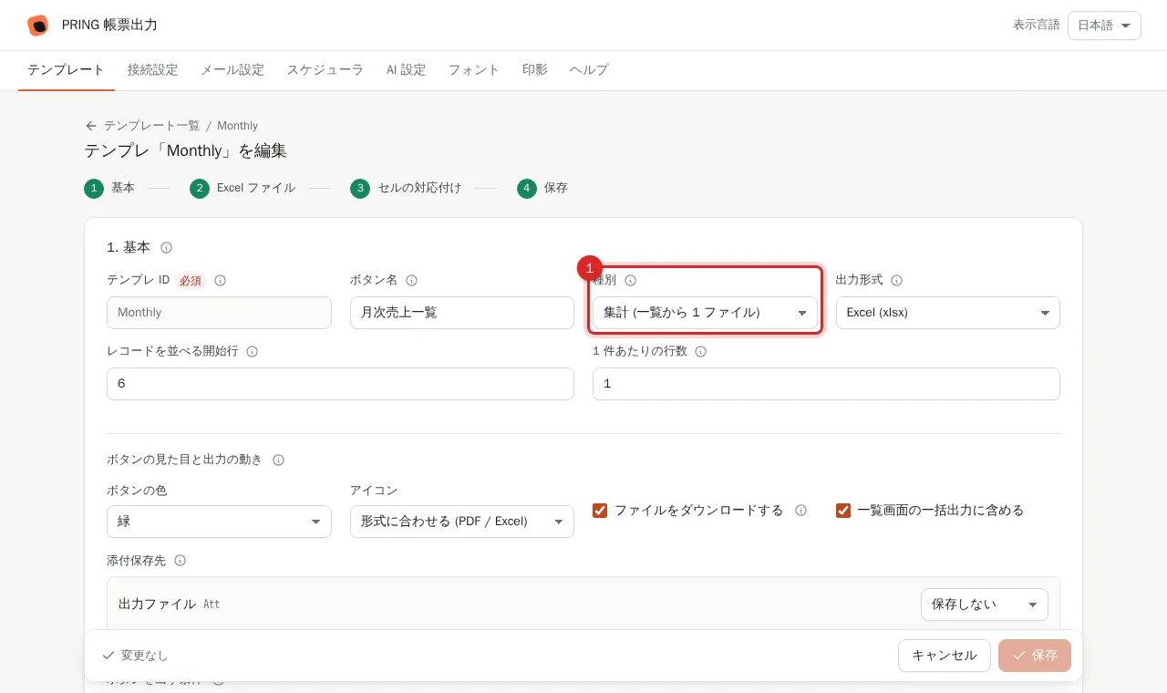This screenshot has width=1167, height=693.
Task: Open the 出力ファイル 保存しない dropdown
Action: (985, 605)
